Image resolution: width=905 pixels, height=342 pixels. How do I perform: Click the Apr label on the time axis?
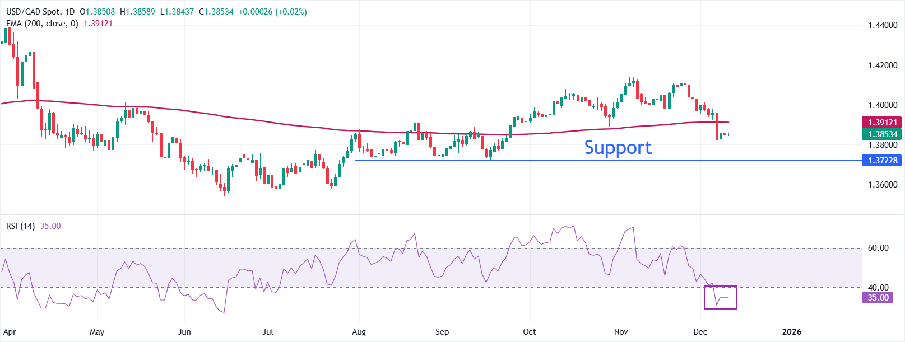10,332
